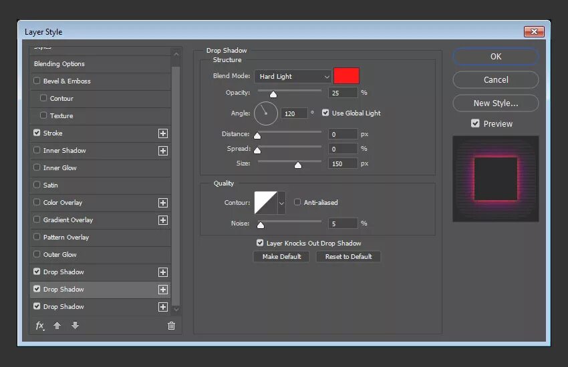This screenshot has height=367, width=568.
Task: Click effects list scrollbar down arrow
Action: 176,309
